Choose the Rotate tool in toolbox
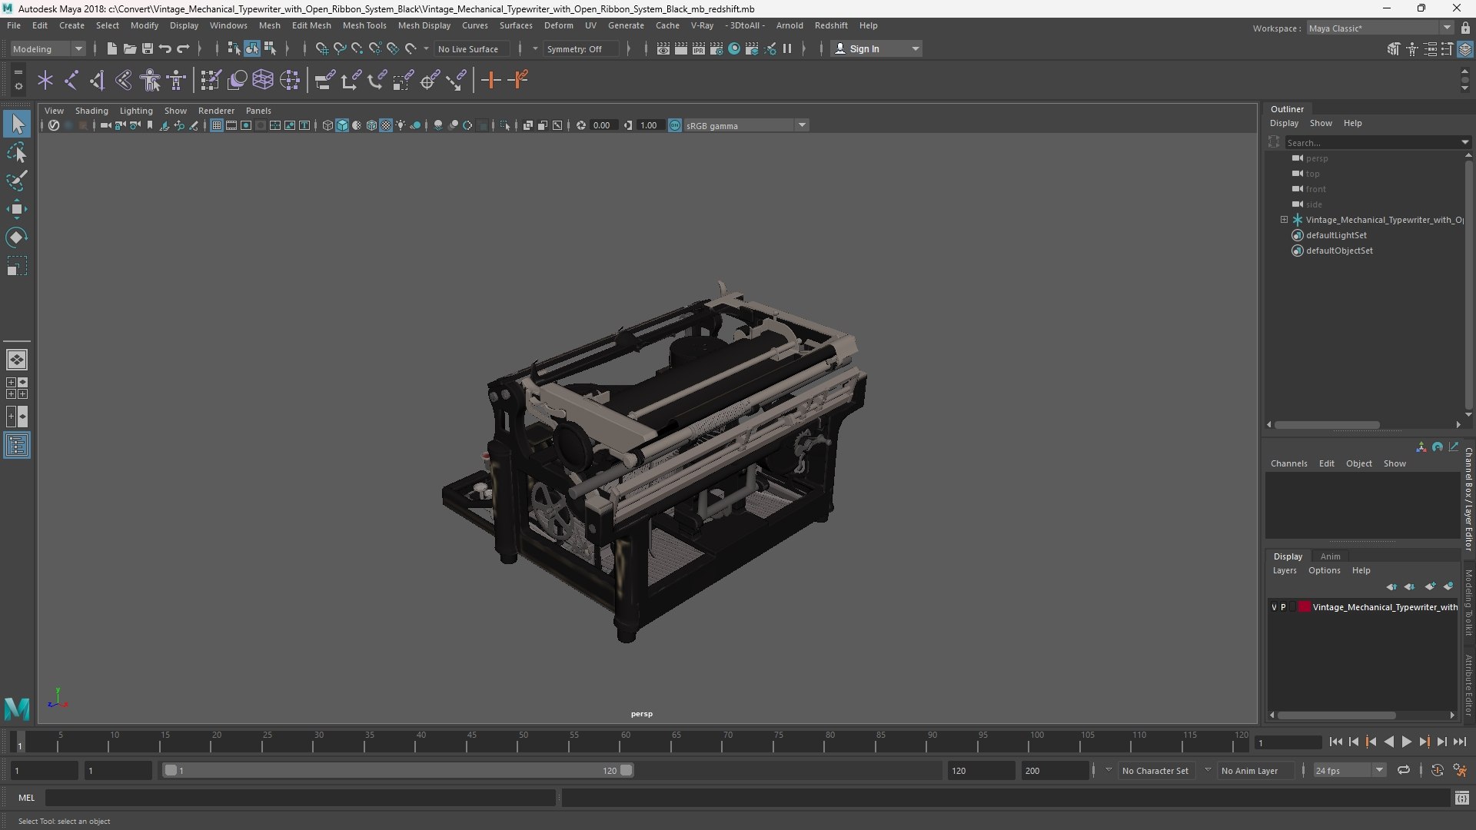Viewport: 1476px width, 830px height. coord(17,237)
